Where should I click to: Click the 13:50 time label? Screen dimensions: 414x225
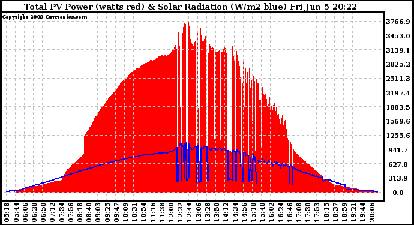click(217, 212)
